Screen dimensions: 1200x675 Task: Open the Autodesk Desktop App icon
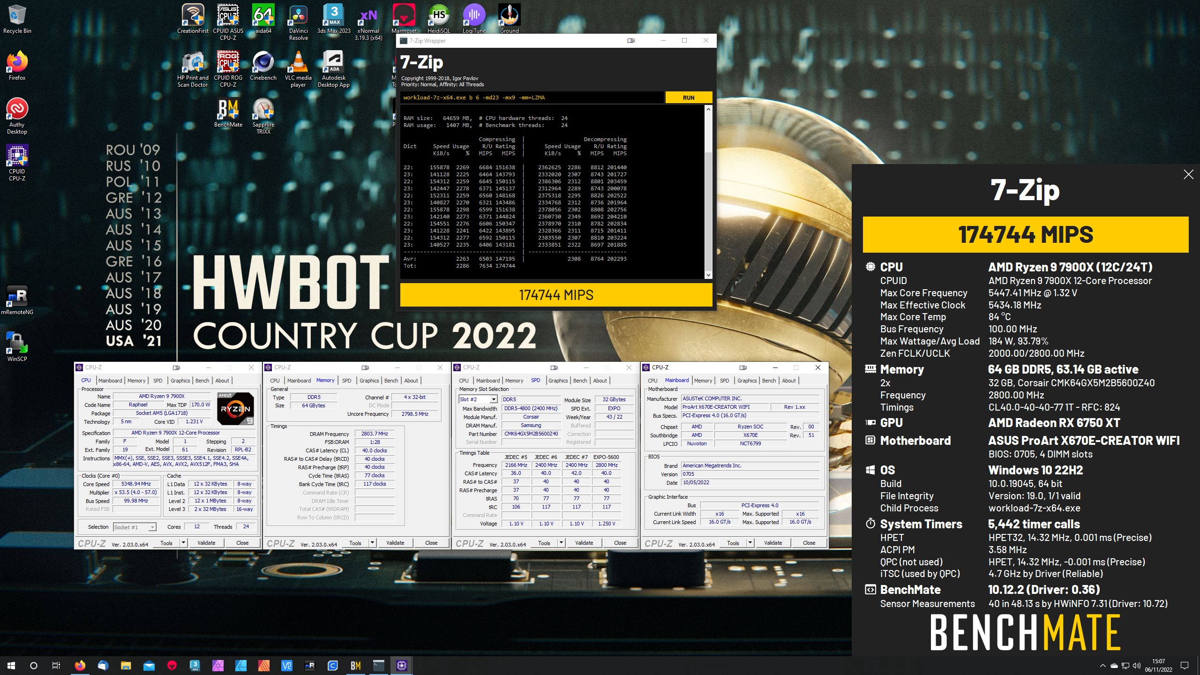tap(334, 69)
